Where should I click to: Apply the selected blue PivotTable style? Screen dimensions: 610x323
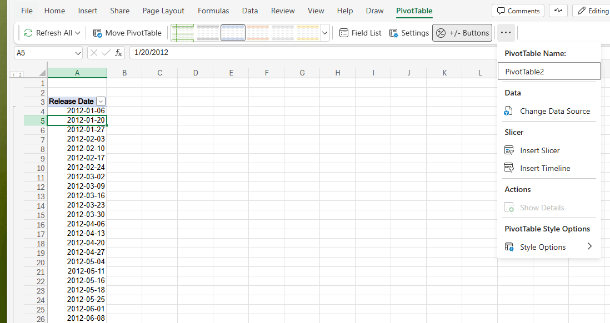coord(233,33)
